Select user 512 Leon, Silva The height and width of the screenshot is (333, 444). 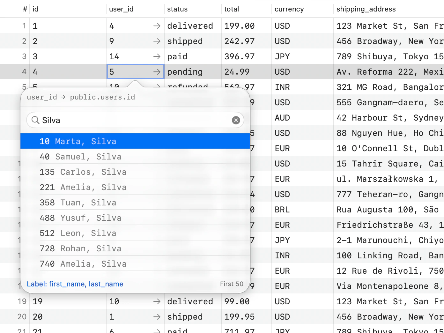[135, 233]
